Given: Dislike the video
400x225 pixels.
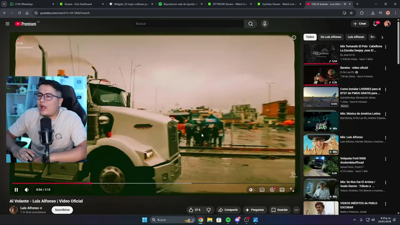Looking at the screenshot, I should click(x=209, y=210).
